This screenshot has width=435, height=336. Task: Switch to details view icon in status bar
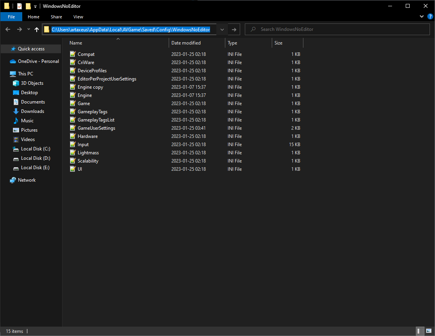(x=420, y=331)
